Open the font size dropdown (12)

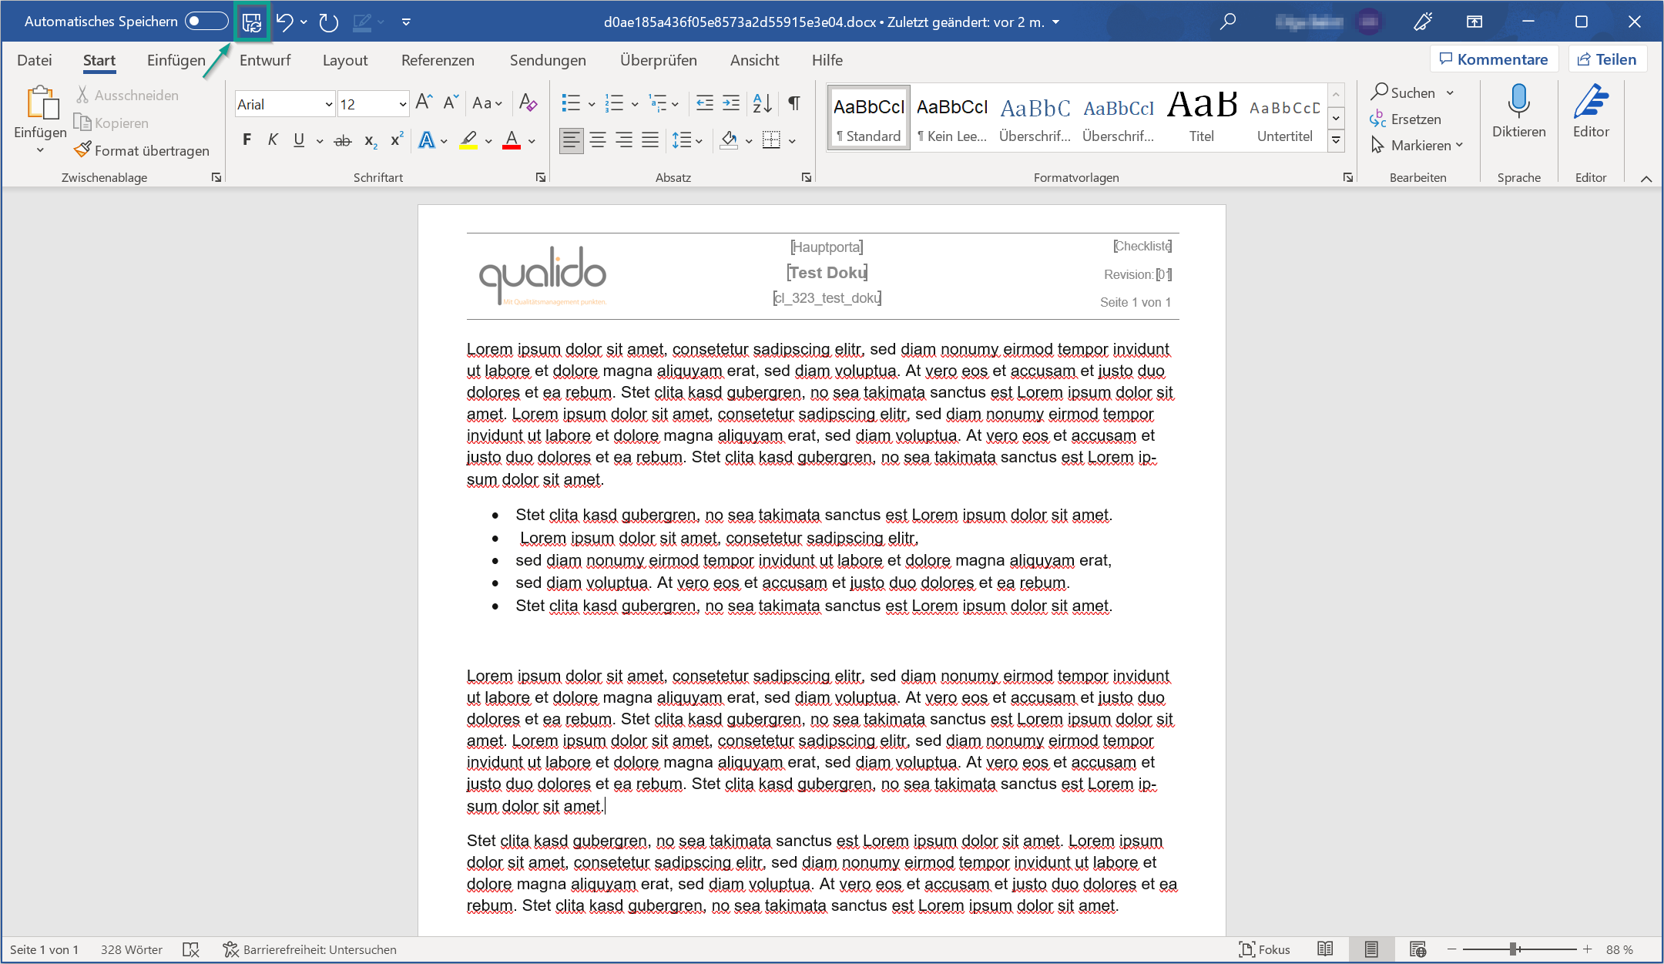(402, 104)
